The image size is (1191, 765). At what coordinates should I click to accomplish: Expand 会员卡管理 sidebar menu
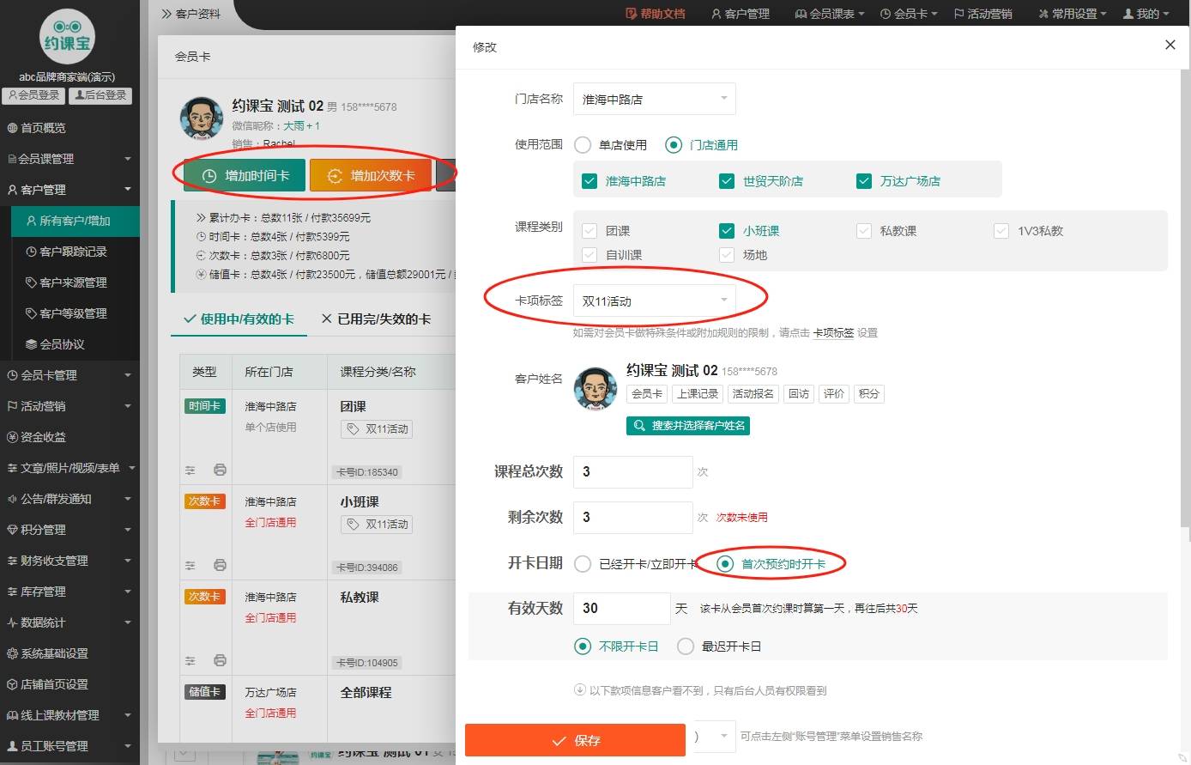(x=70, y=375)
